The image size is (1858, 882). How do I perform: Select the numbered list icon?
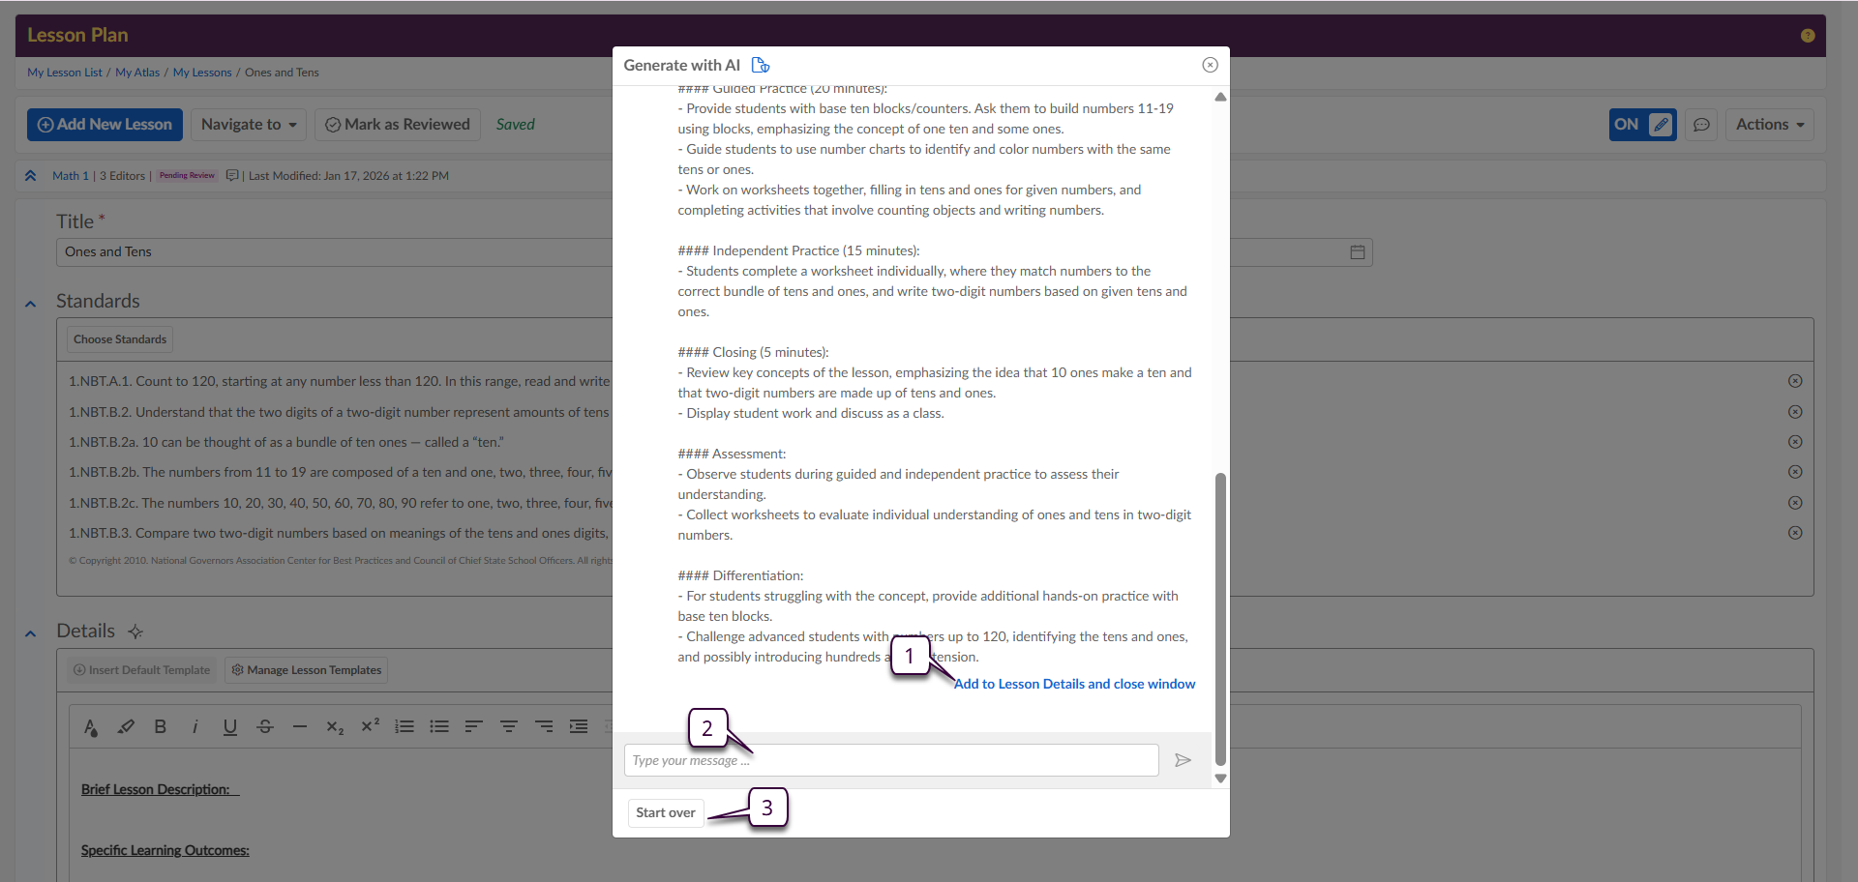[x=405, y=726]
